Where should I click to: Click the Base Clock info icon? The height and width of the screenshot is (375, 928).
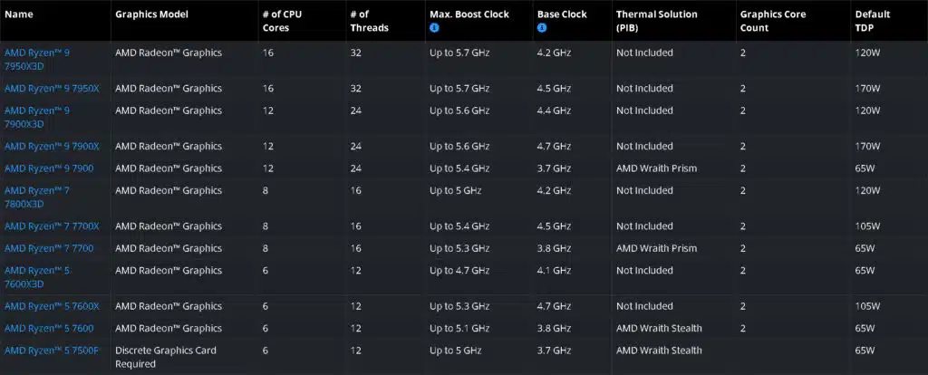(542, 28)
